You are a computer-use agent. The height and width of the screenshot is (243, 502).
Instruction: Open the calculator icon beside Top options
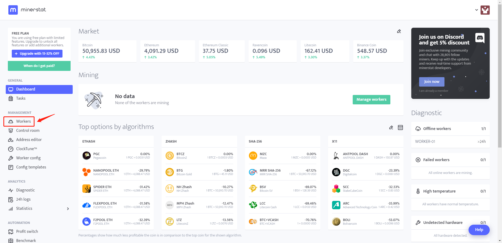tap(400, 128)
